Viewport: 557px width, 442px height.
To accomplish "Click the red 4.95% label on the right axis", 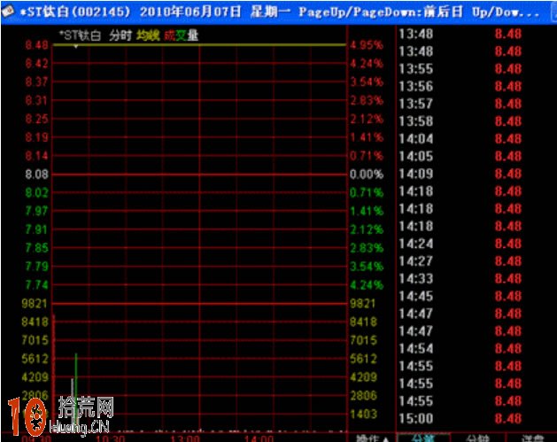I will click(x=367, y=45).
